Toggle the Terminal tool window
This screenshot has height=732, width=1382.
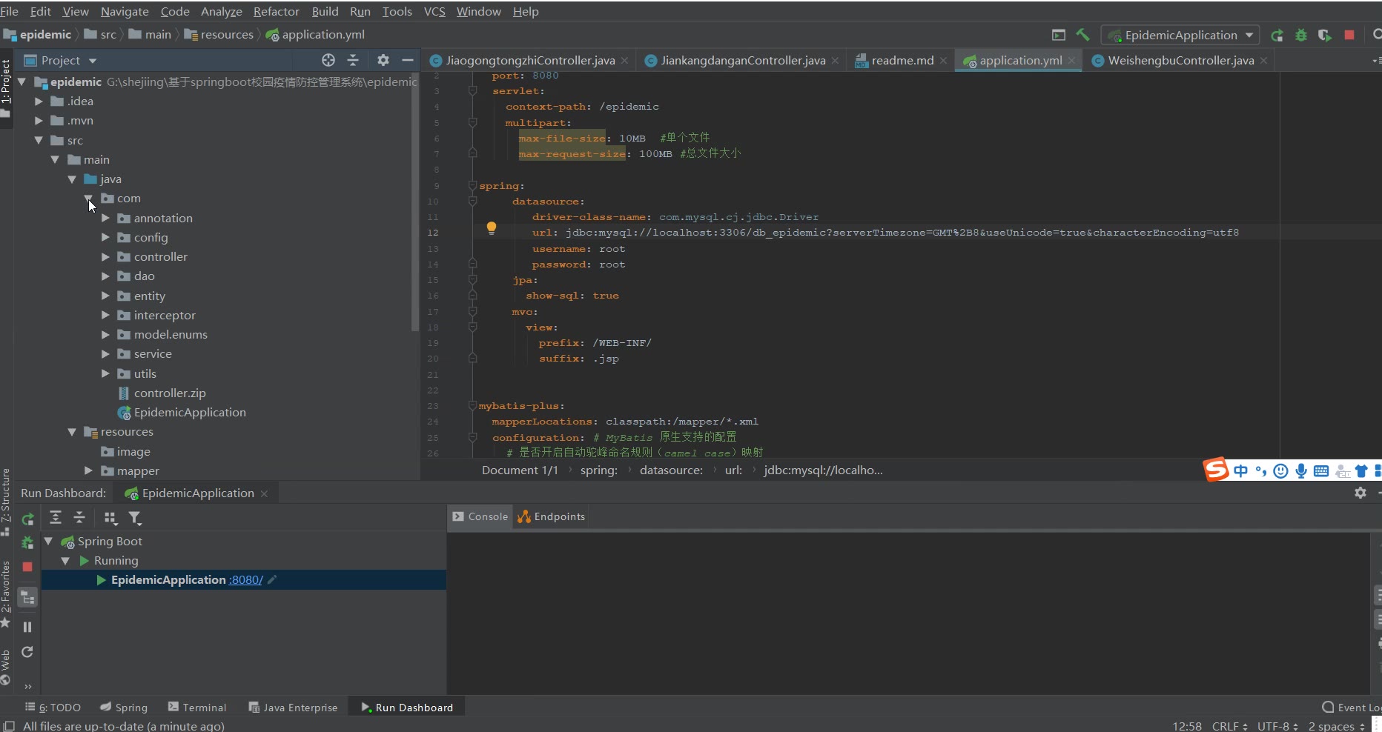[x=197, y=708]
